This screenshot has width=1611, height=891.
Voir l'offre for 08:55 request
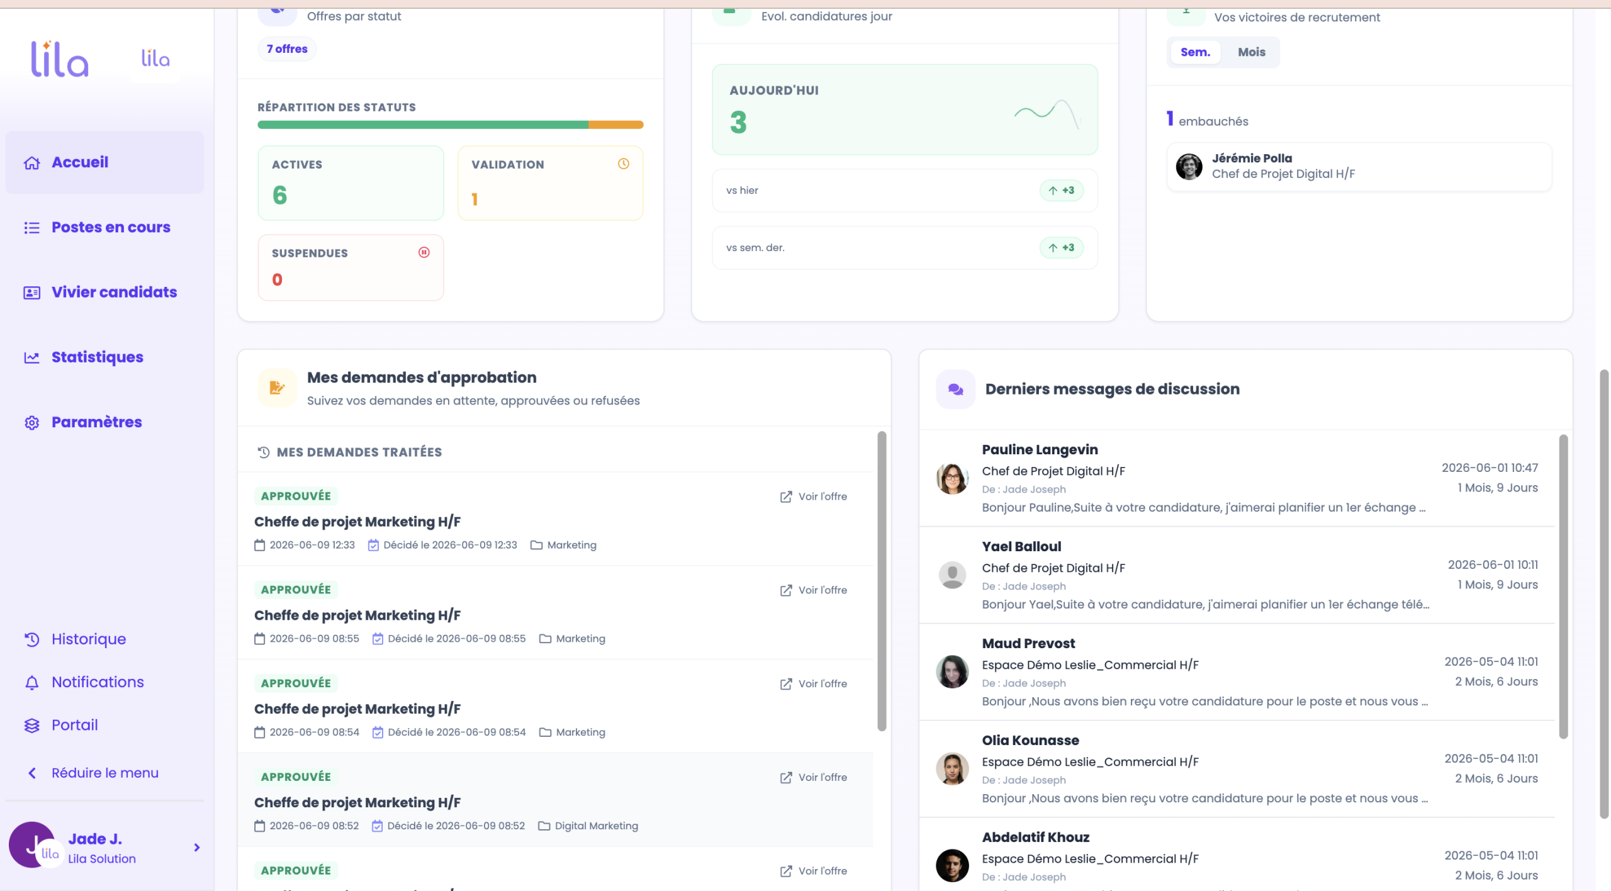click(x=813, y=590)
